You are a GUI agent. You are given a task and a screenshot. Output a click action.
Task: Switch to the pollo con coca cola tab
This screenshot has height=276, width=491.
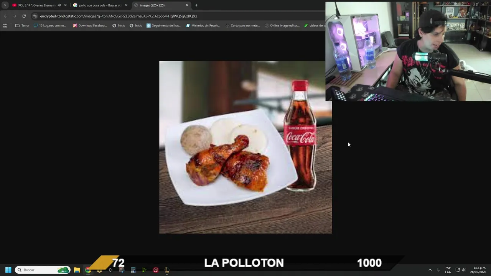(101, 5)
